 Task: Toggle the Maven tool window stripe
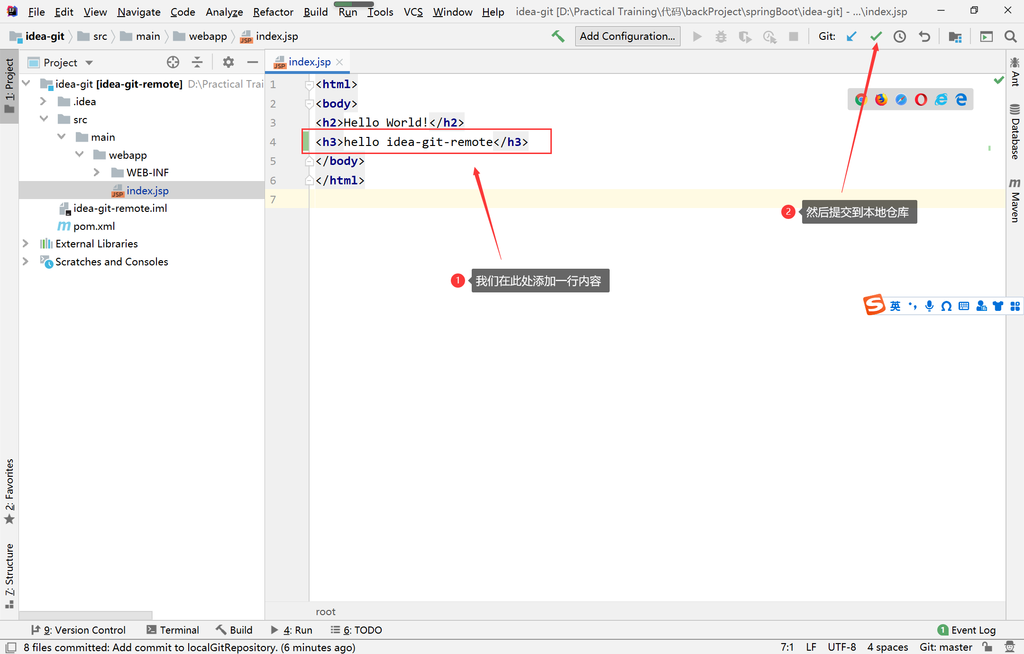click(1015, 200)
